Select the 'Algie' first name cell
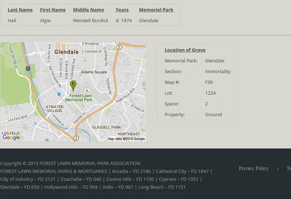291x199 pixels. [45, 21]
